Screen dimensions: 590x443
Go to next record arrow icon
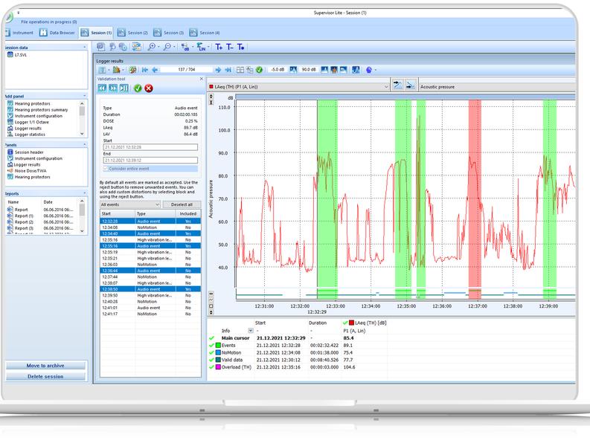point(218,69)
